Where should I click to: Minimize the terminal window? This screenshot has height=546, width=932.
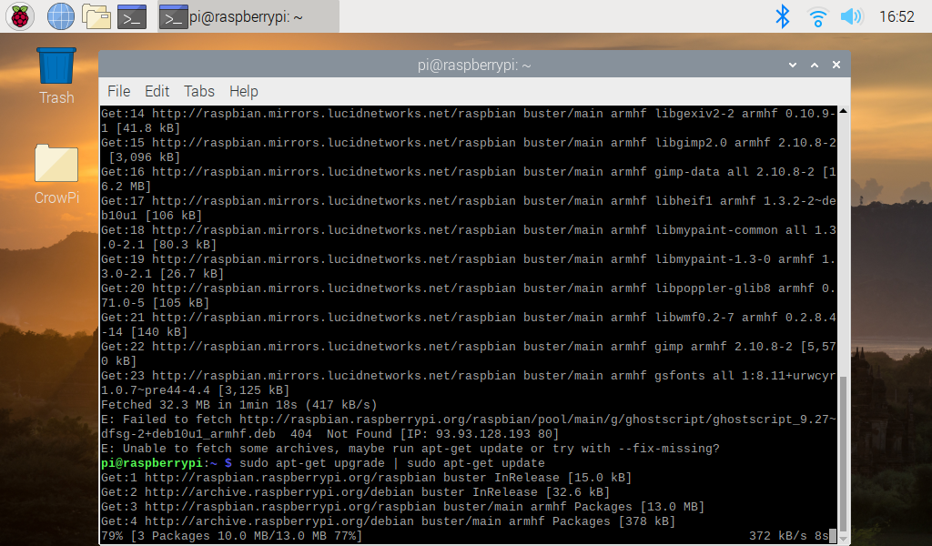(793, 66)
